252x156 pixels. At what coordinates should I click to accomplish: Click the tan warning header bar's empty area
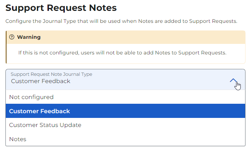145,37
